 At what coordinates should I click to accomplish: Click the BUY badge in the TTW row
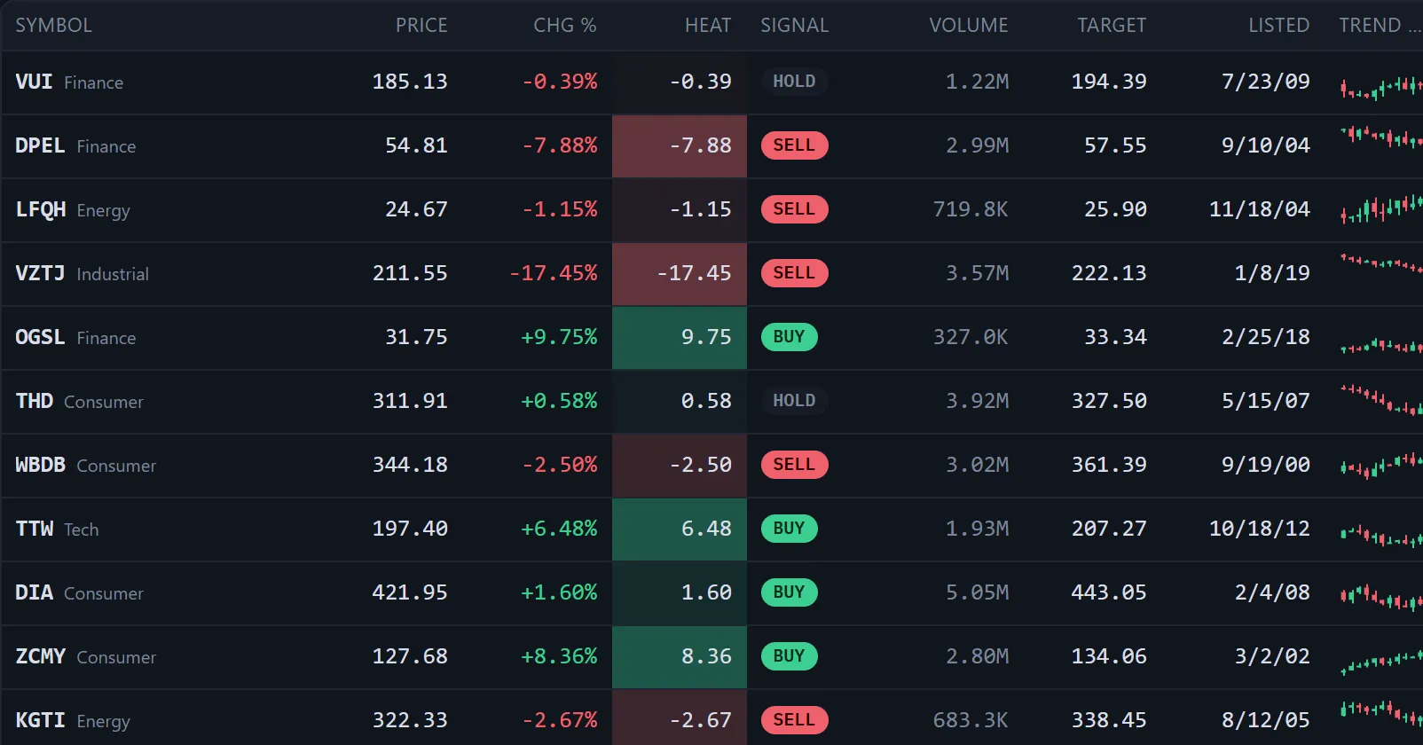coord(789,529)
